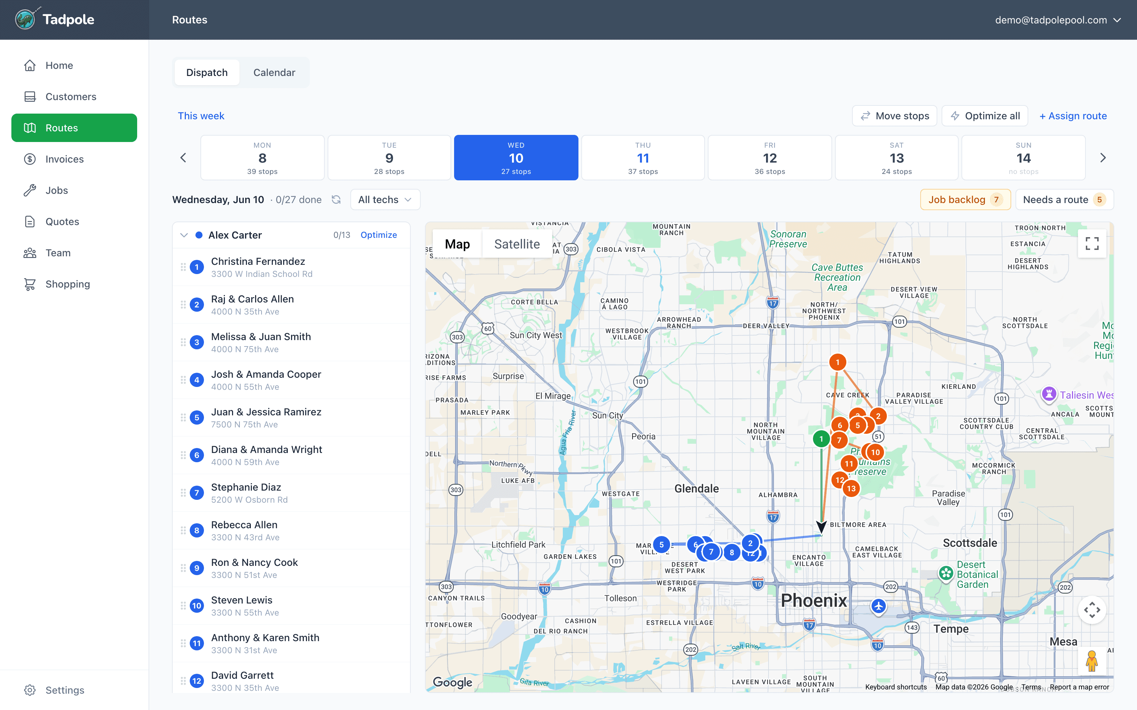The width and height of the screenshot is (1137, 710).
Task: Open the Team page
Action: coord(74,253)
